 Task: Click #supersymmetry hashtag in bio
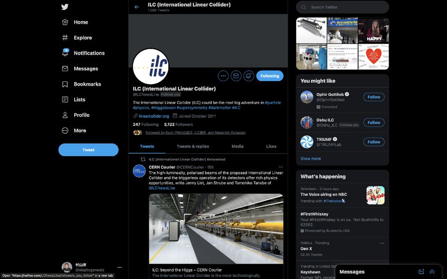tap(192, 108)
